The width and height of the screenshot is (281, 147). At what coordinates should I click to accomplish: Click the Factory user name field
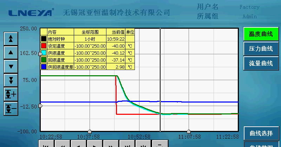(x=249, y=7)
